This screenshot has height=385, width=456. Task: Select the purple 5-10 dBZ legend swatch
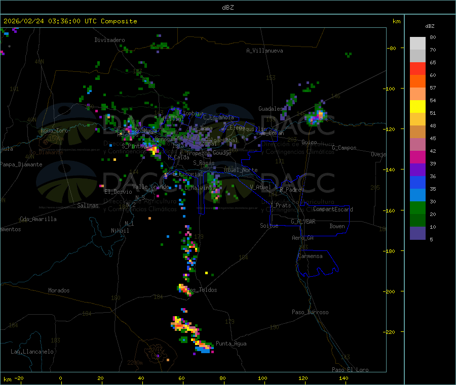pos(417,233)
